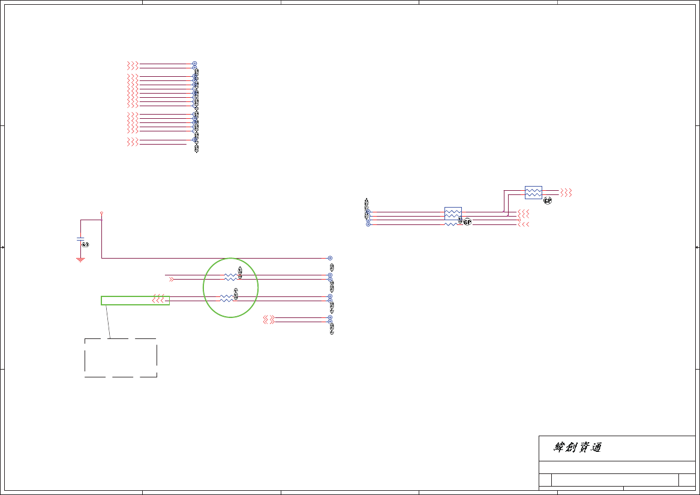The image size is (700, 495).
Task: Click the bottom-left test point of the right circuit
Action: (x=368, y=224)
